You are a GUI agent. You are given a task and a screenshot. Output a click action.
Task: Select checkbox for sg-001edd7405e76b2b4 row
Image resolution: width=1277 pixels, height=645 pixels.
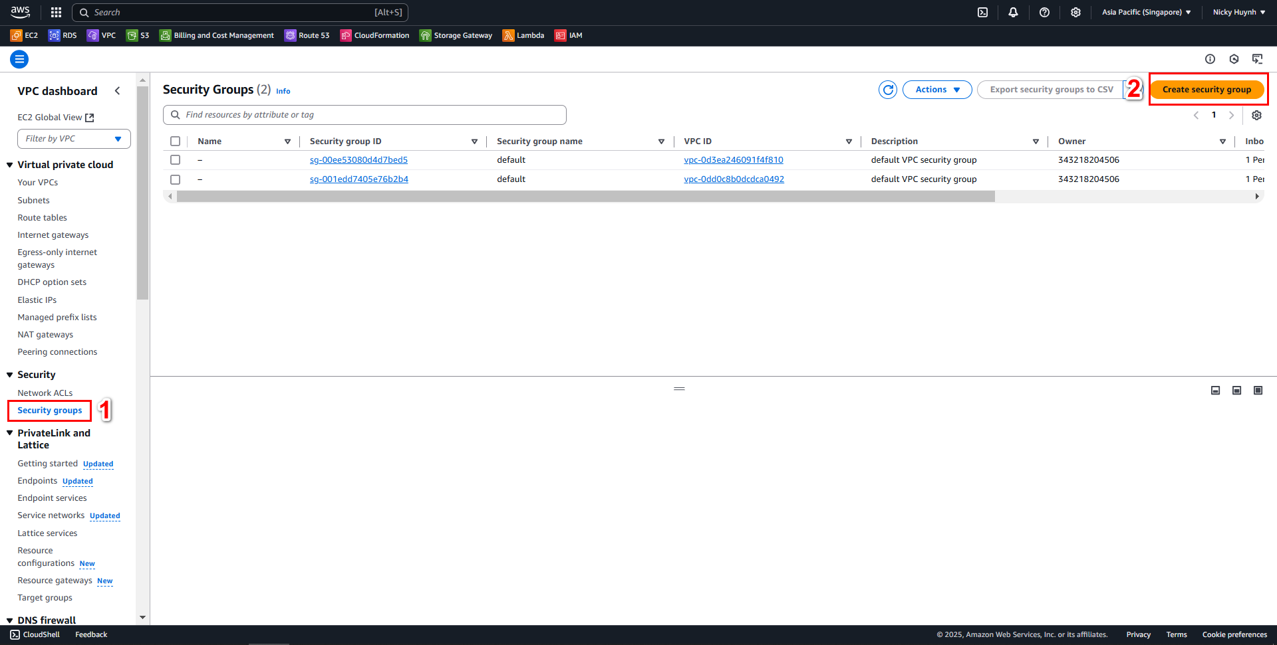[176, 179]
